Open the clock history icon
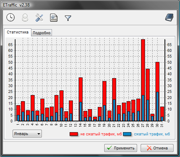The height and width of the screenshot is (157, 180). 10,18
